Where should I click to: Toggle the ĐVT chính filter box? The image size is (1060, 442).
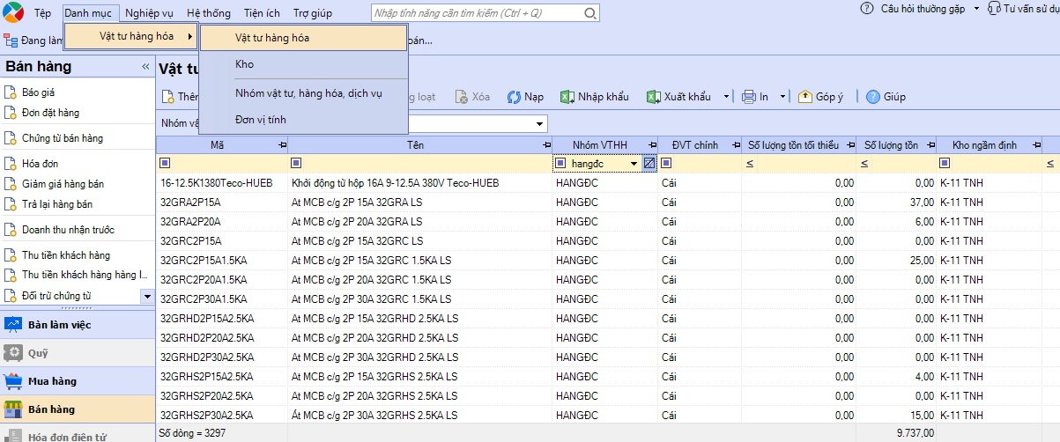[x=667, y=163]
